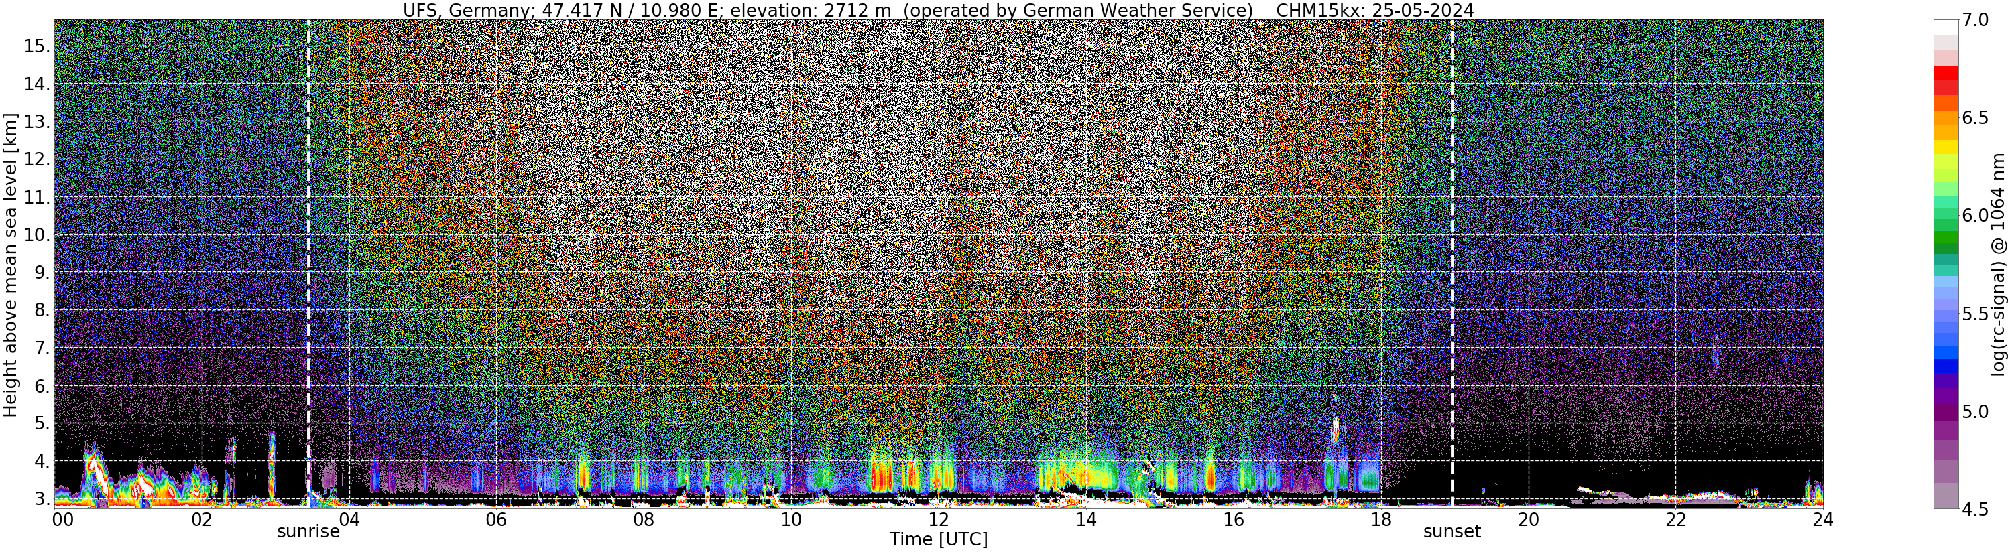
Task: Click the x-axis tick label 12
Action: click(939, 519)
